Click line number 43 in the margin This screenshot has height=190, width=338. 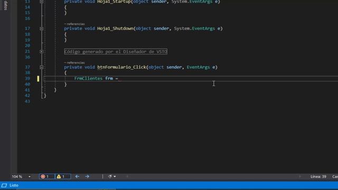point(27,101)
